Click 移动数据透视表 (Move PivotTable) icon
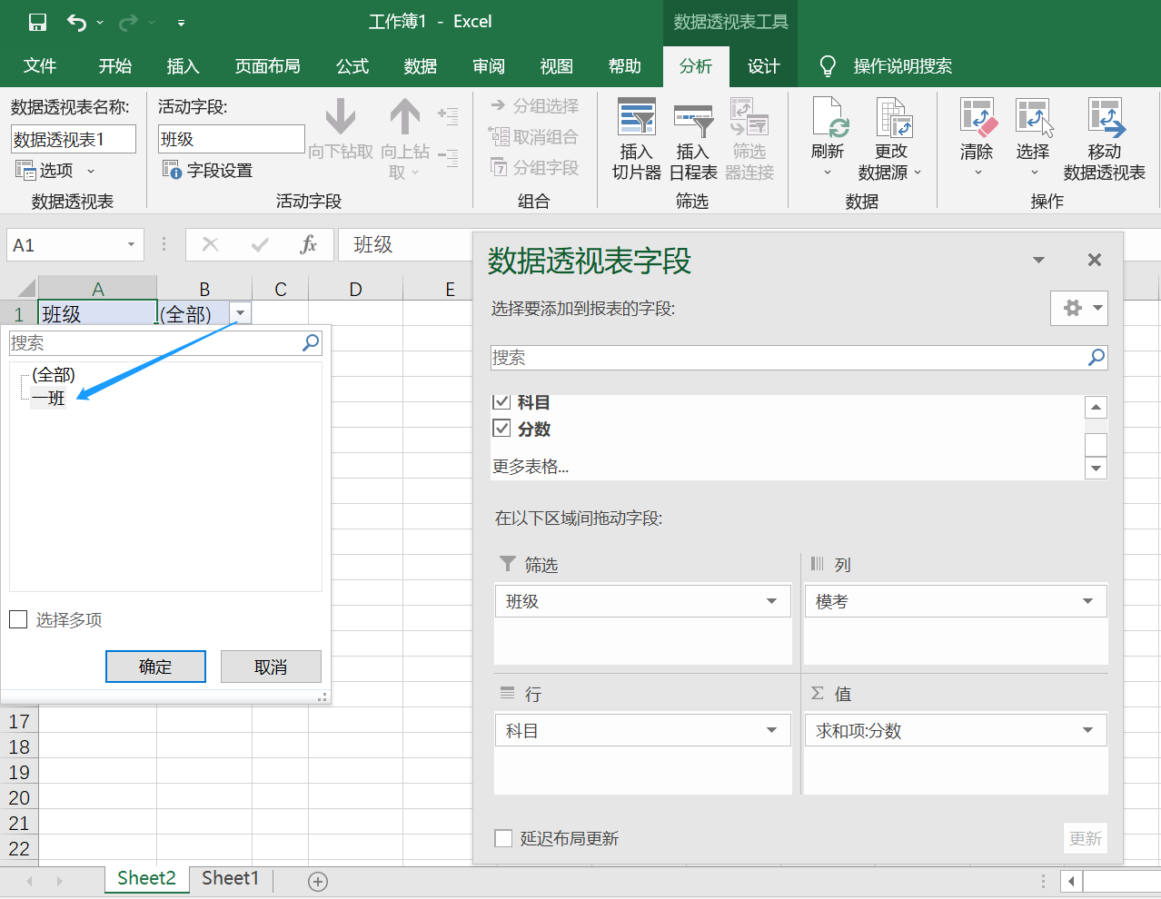Screen dimensions: 1161x899 1106,118
